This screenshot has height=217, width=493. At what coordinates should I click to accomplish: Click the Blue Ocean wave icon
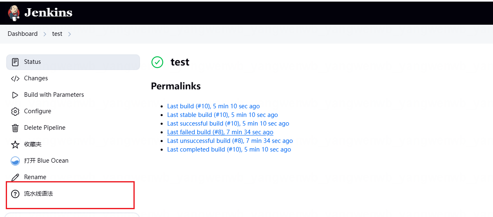coord(15,161)
